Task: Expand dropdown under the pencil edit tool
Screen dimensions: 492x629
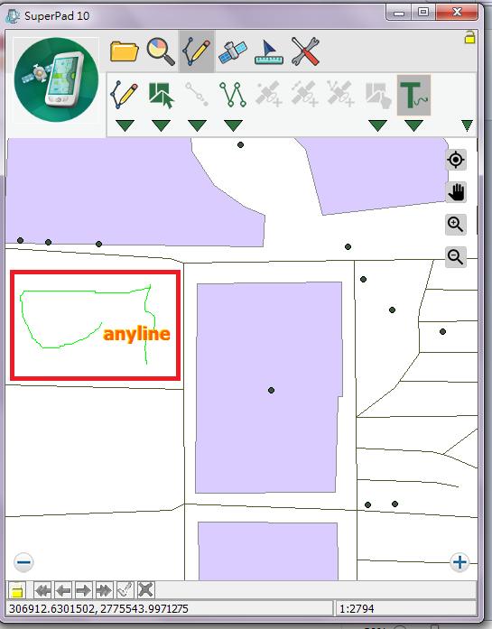Action: [x=125, y=125]
